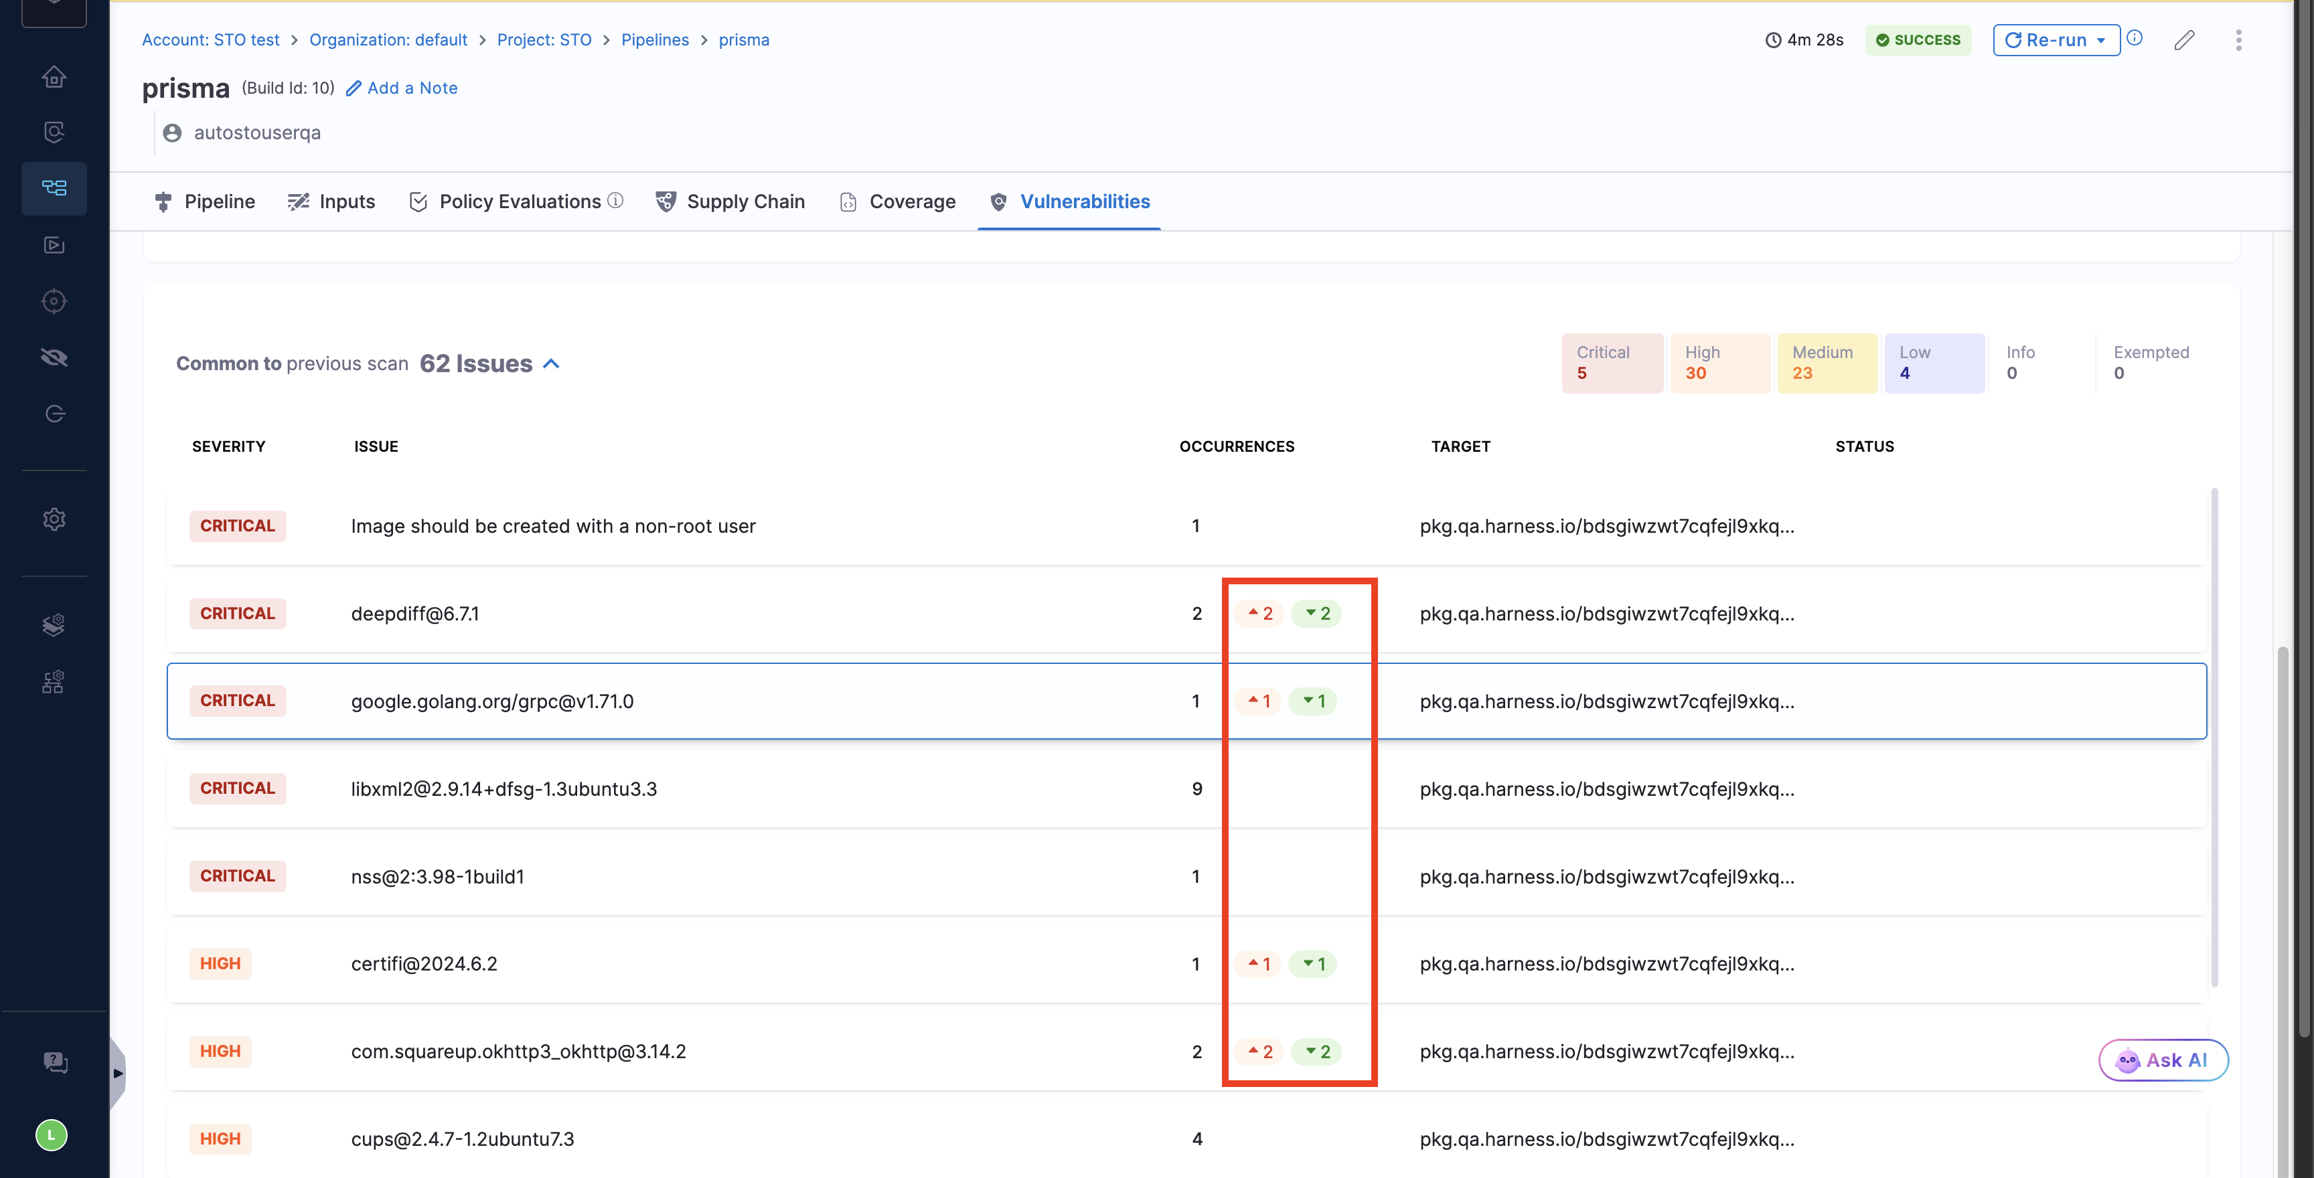Click the user avatar L icon
This screenshot has width=2314, height=1178.
[51, 1135]
